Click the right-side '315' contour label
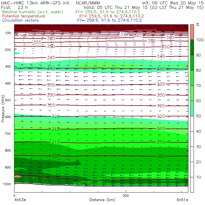 [161, 129]
